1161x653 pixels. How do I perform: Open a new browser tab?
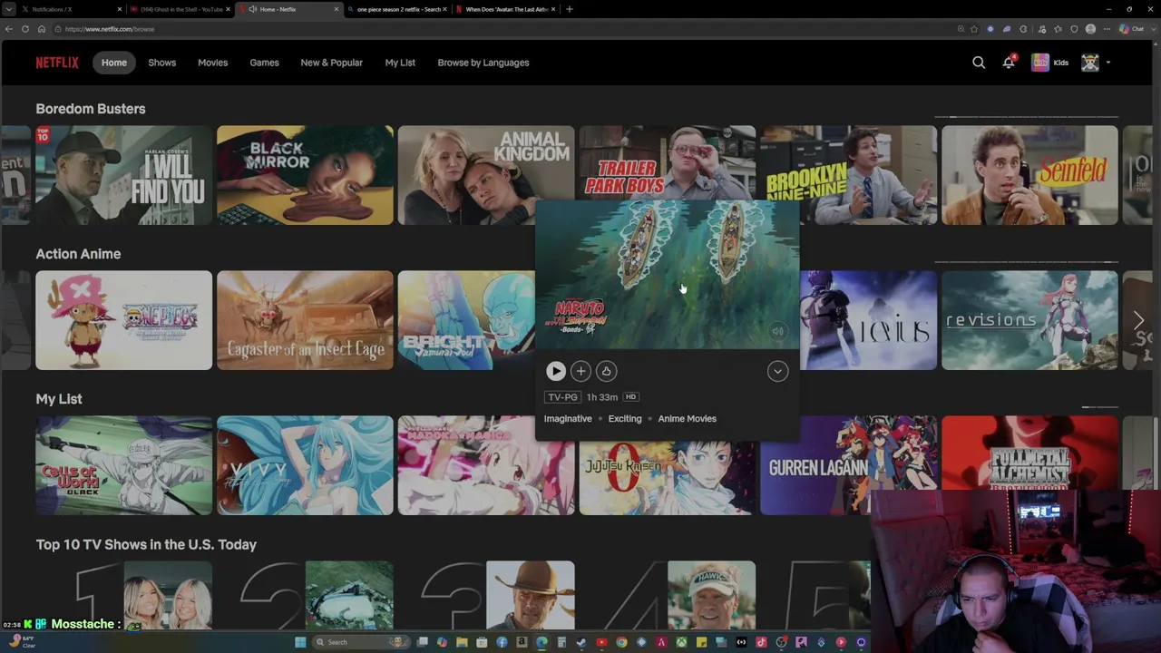570,9
